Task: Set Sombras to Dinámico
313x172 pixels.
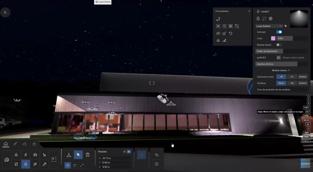Action: pos(303,83)
